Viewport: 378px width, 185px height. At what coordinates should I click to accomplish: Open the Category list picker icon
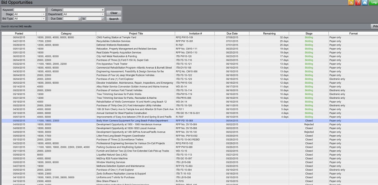pos(103,10)
